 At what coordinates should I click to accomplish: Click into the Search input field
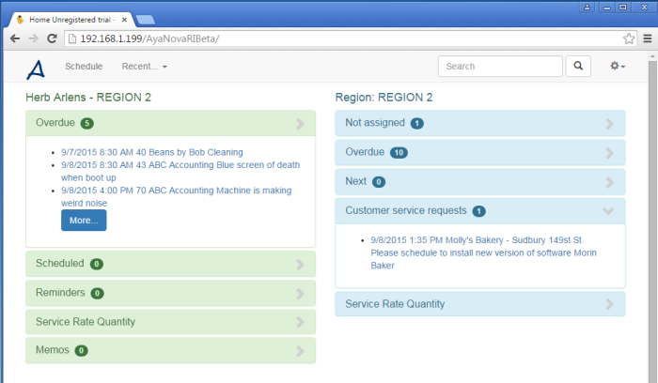pyautogui.click(x=500, y=67)
